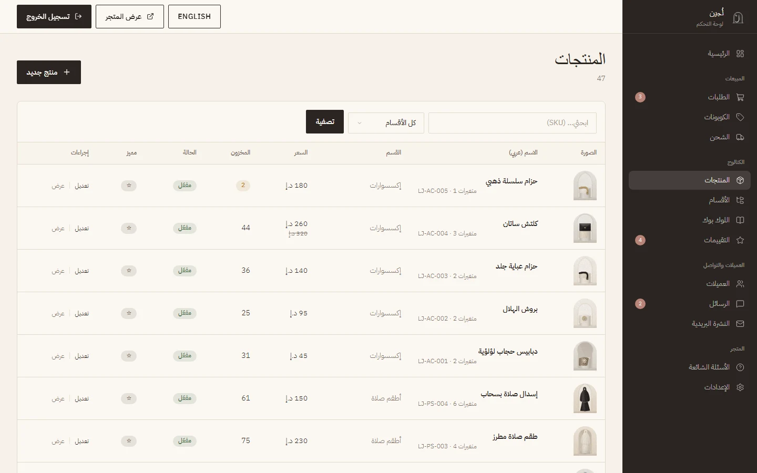Open the التقييمات sidebar section
The width and height of the screenshot is (757, 473).
[690, 240]
